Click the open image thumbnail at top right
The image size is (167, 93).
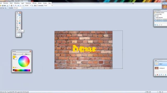(164, 7)
